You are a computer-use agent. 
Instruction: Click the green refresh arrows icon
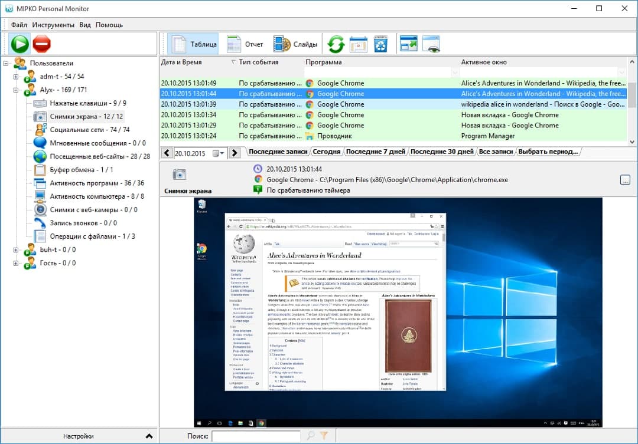click(336, 44)
